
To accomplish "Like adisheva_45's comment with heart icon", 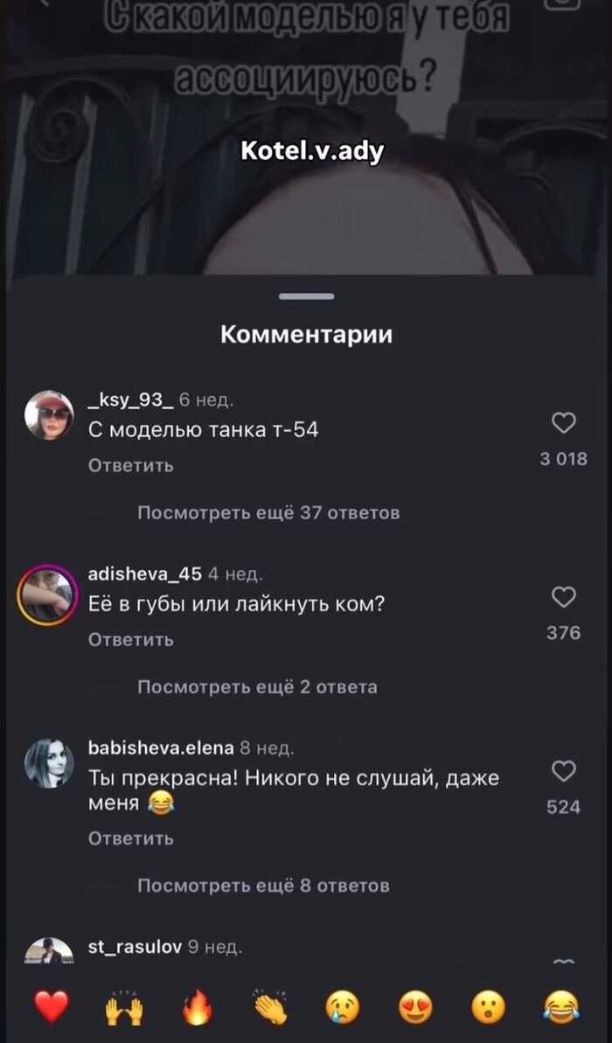I will pos(563,597).
